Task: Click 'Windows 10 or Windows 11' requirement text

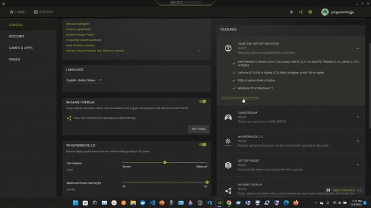Action: [x=255, y=88]
